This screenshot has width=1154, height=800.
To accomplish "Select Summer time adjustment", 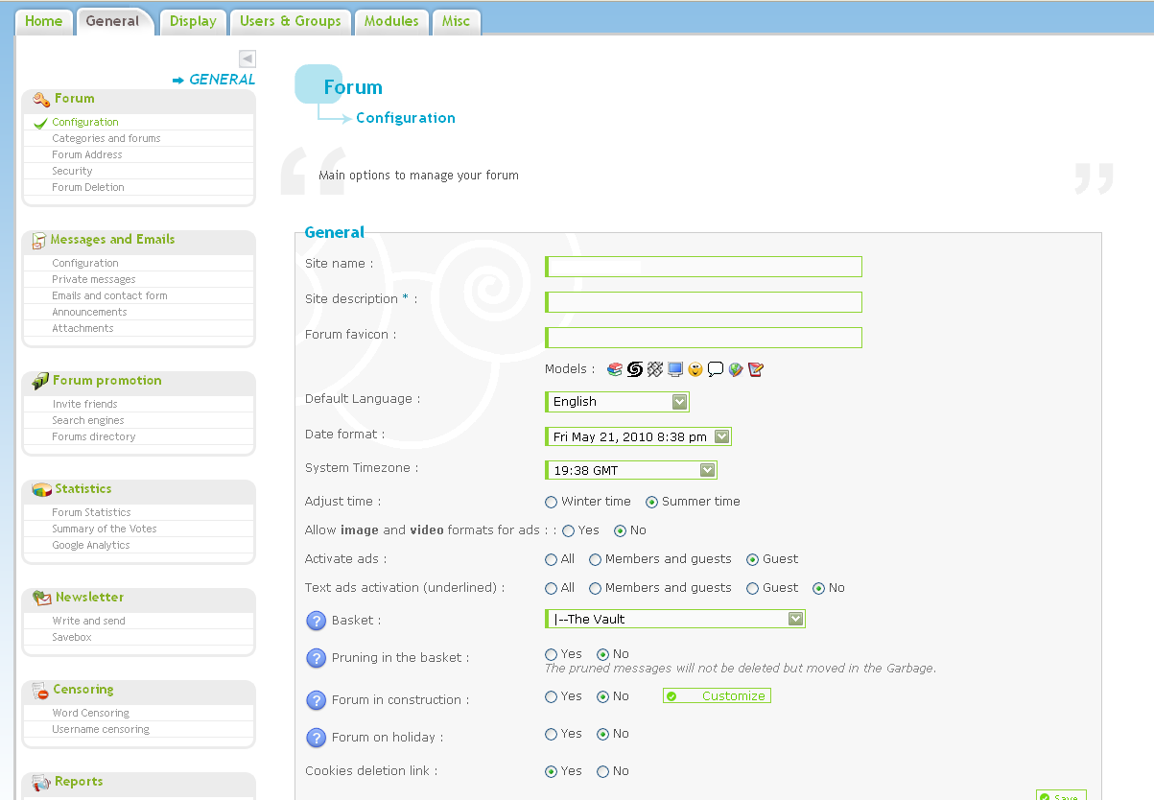I will click(652, 502).
